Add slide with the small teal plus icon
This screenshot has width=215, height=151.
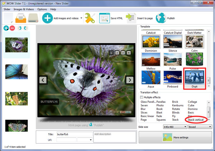tap(6, 28)
